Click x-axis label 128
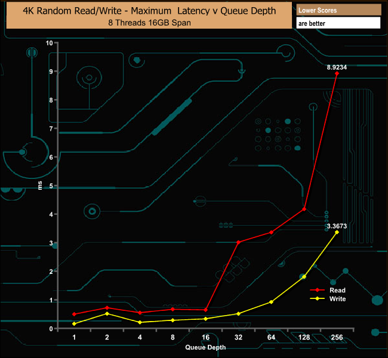388x358 pixels. [304, 338]
